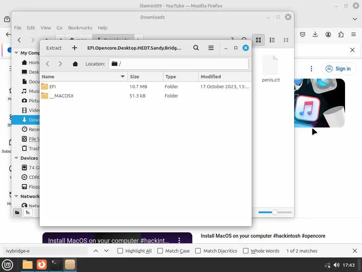Jump to next find match
This screenshot has height=272, width=362.
(x=106, y=251)
